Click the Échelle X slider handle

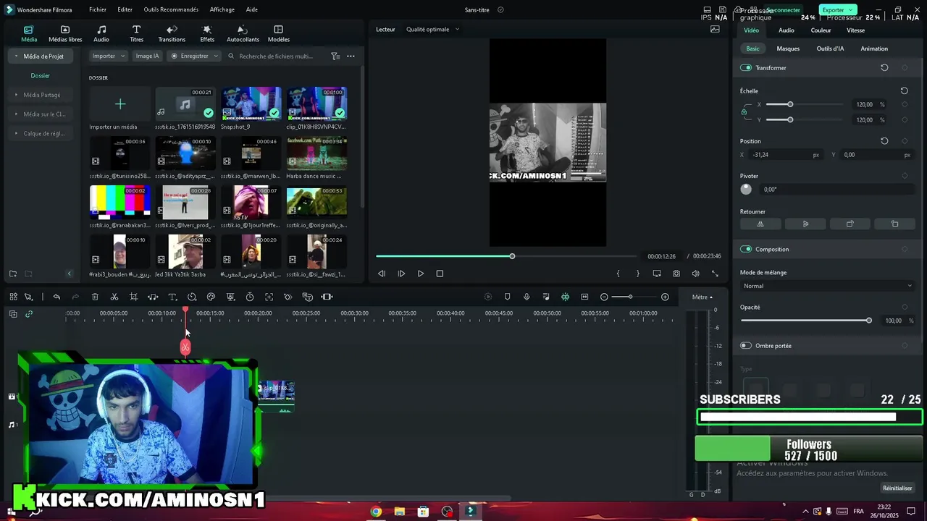790,104
